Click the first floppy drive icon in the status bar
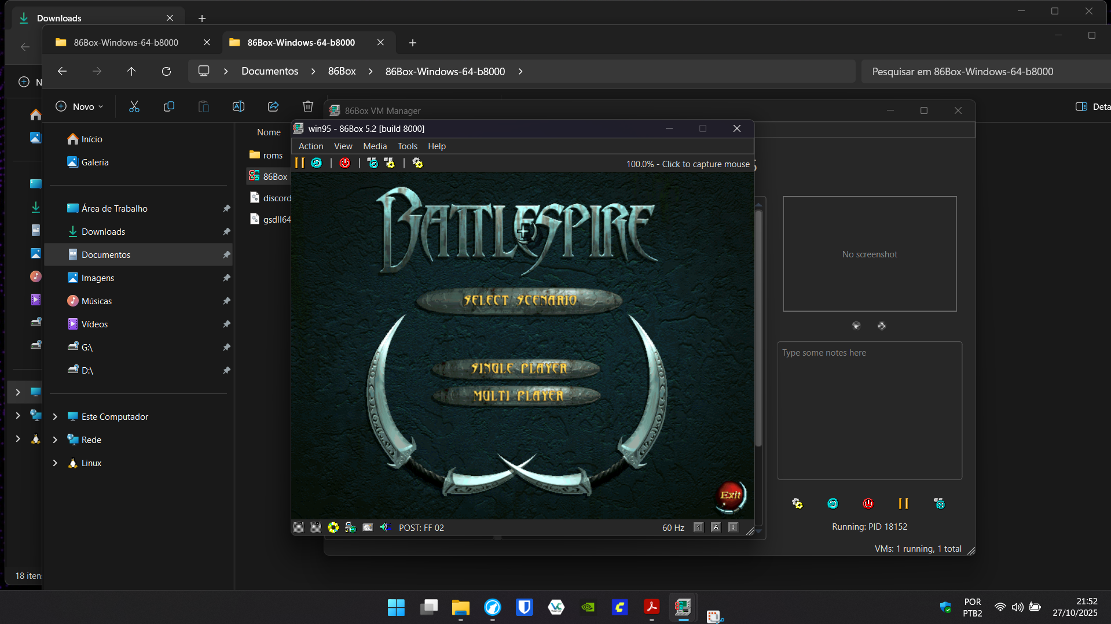The image size is (1111, 624). (298, 527)
